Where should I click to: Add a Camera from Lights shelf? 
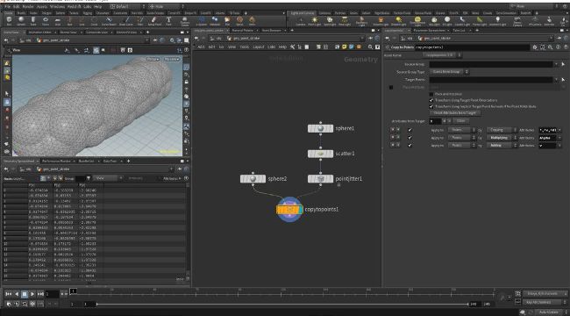pyautogui.click(x=301, y=21)
